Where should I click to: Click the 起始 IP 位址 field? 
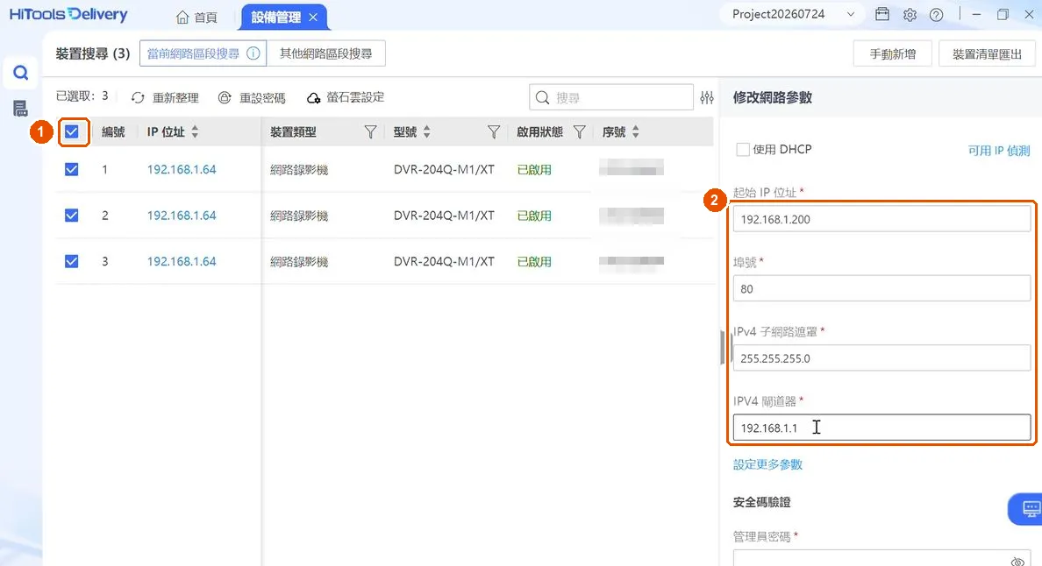(881, 219)
